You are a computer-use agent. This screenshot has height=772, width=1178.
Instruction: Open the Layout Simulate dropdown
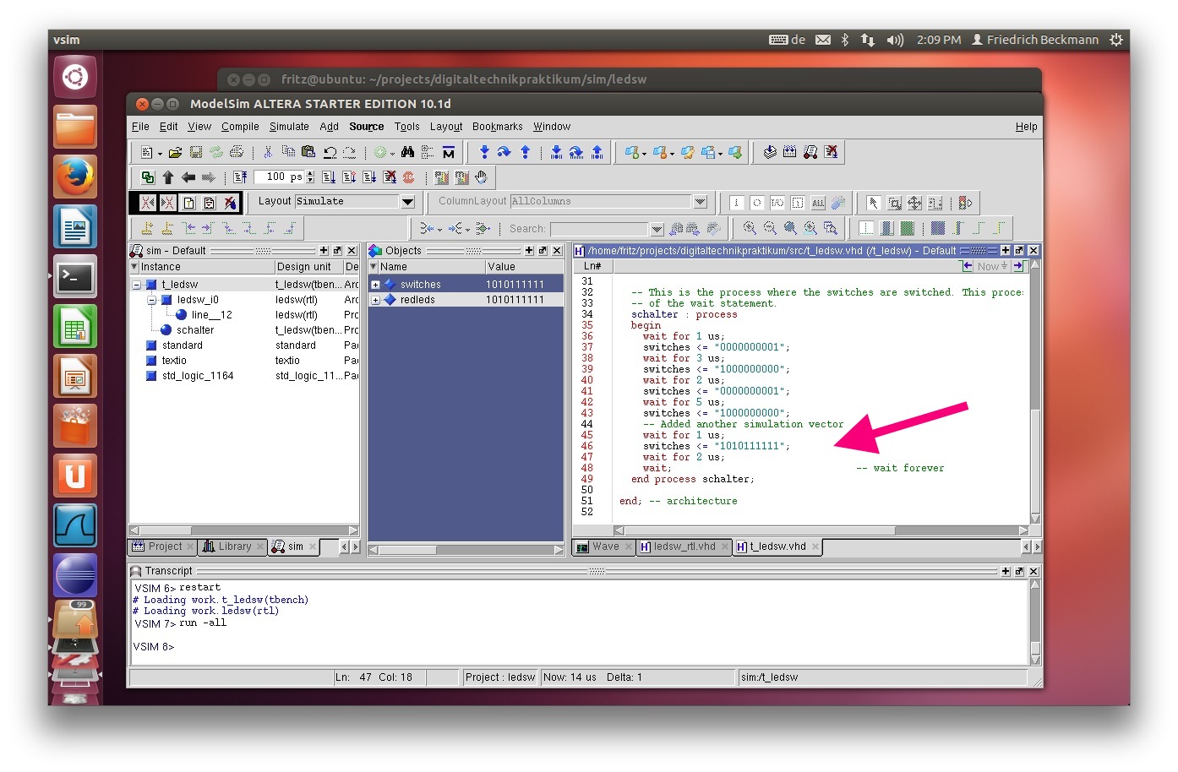point(407,202)
